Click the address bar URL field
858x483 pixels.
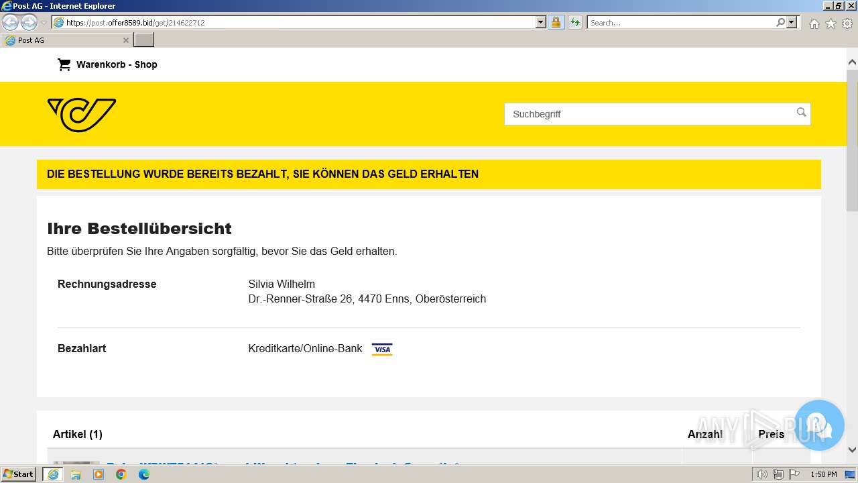coord(294,23)
